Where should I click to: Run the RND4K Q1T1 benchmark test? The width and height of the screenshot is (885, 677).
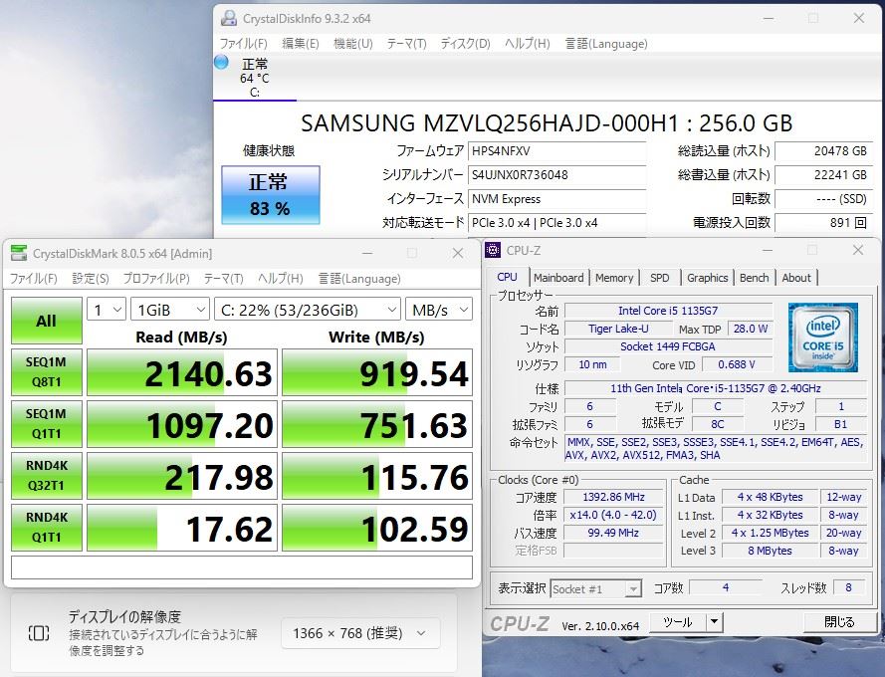tap(46, 528)
